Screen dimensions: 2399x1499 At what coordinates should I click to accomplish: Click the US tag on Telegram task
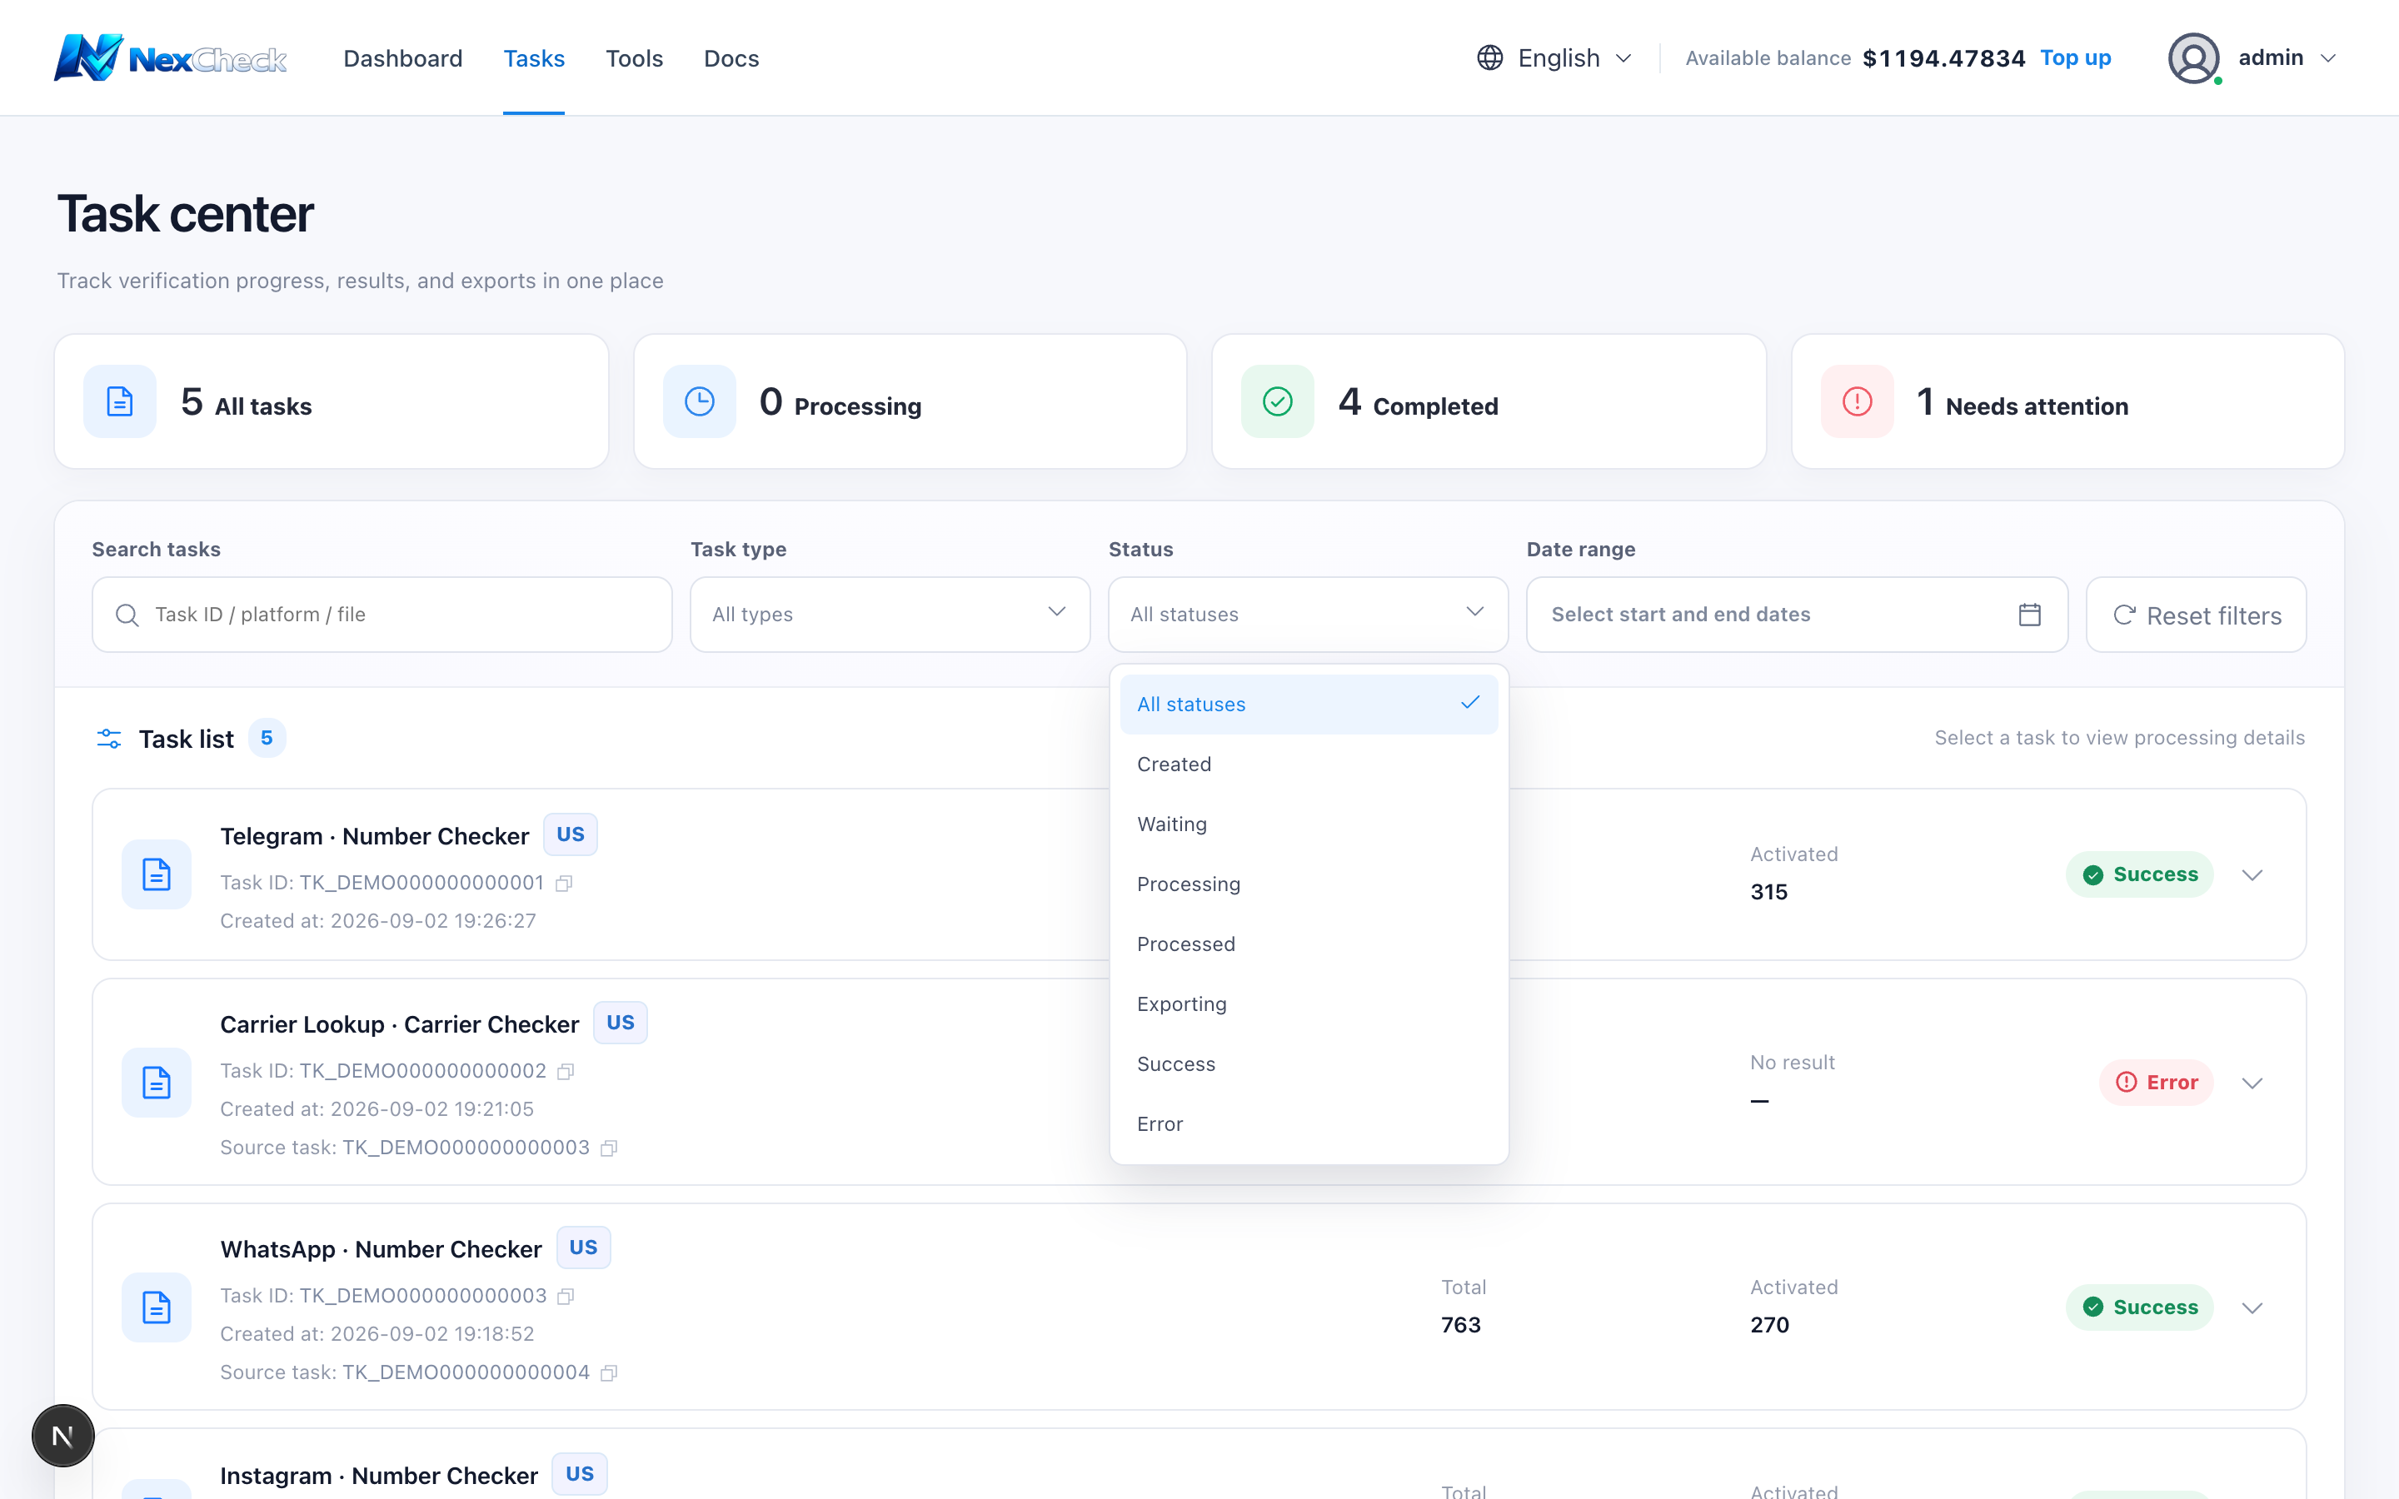pos(570,834)
